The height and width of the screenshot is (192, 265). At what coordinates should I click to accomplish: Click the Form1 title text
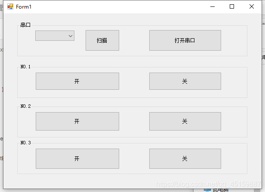(24, 7)
